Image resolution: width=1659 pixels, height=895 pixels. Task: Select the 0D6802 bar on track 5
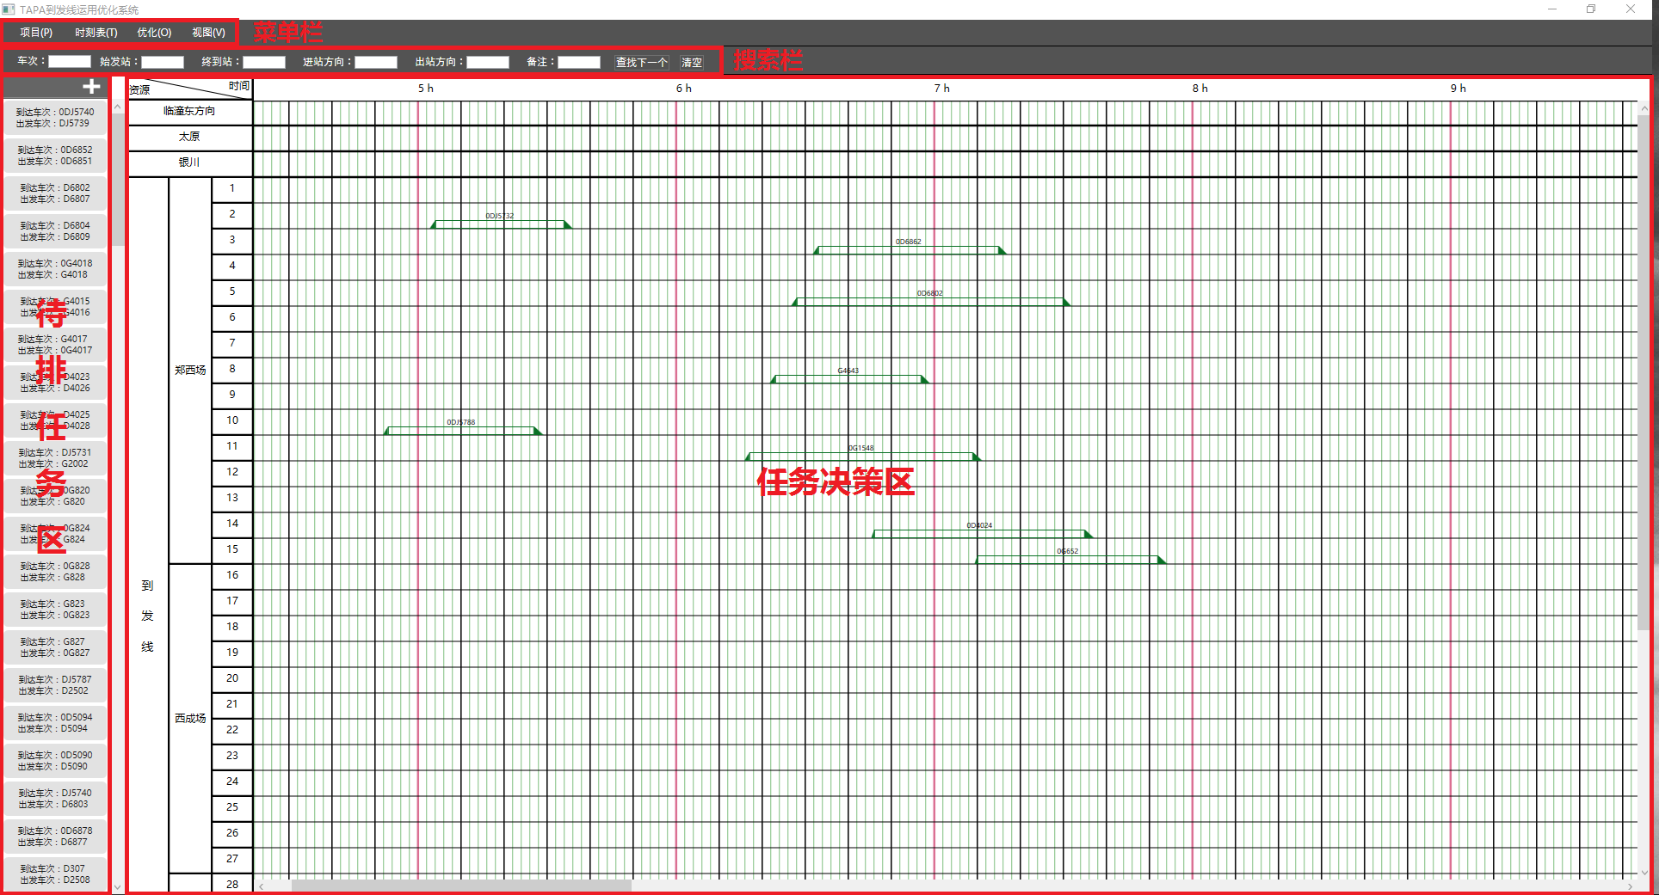[929, 299]
